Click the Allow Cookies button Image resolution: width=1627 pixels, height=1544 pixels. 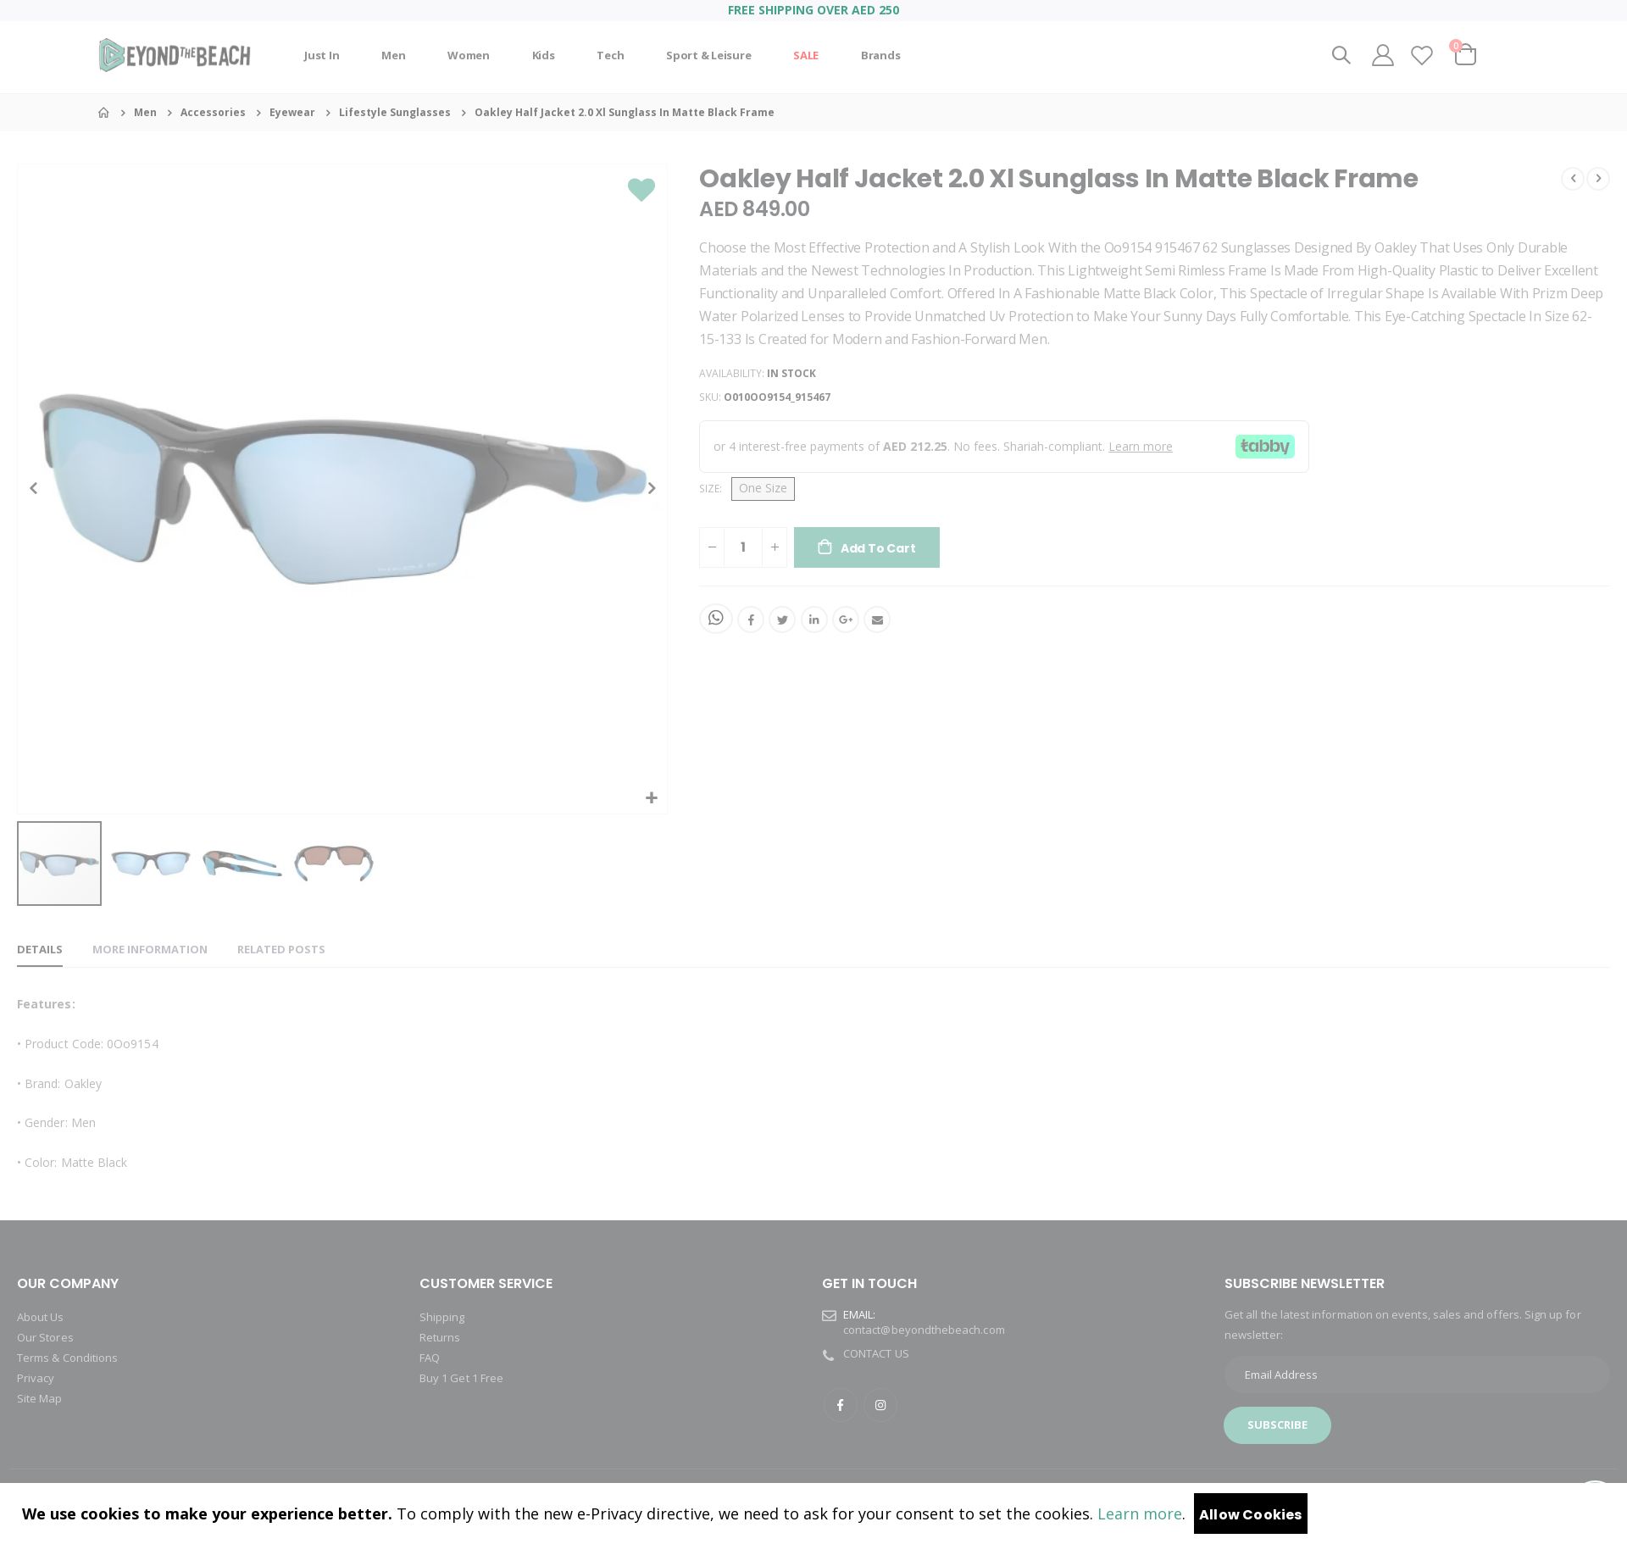coord(1251,1513)
